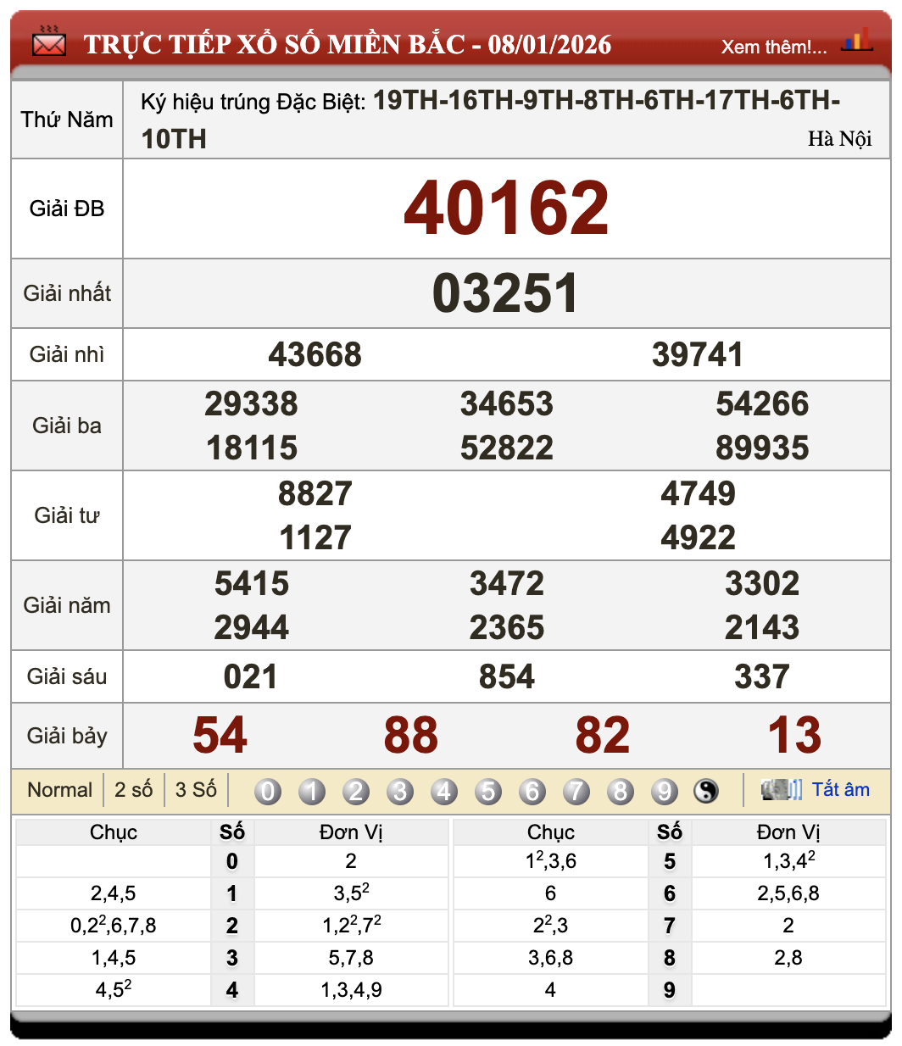Click the number 5 ball icon

coord(488,790)
